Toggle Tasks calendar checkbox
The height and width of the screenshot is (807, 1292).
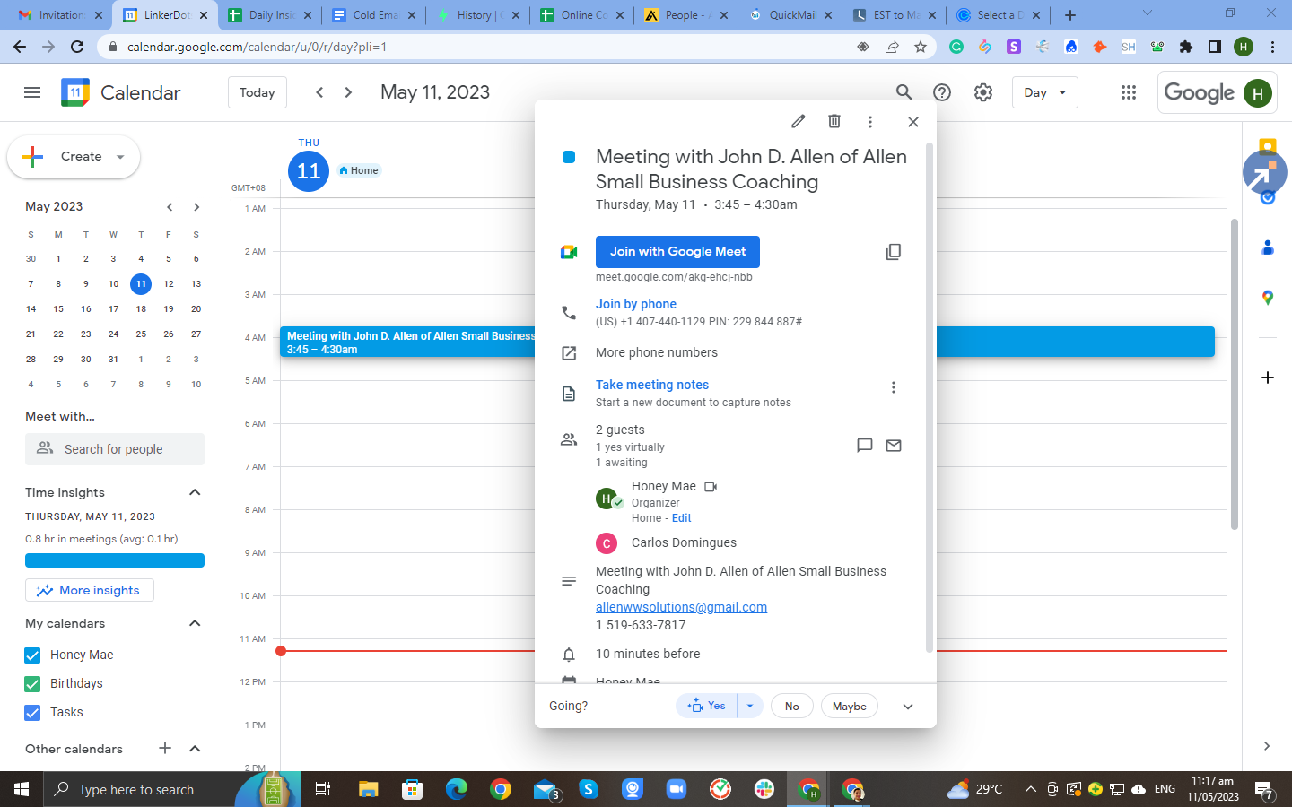(x=33, y=713)
